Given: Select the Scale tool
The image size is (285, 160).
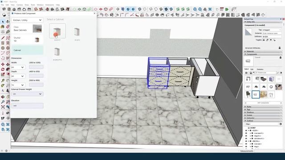Looking at the screenshot, I should 3,75.
